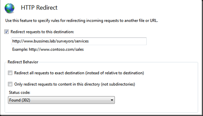The image size is (203, 116).
Task: Click the HTTP Redirect page heading
Action: point(39,8)
